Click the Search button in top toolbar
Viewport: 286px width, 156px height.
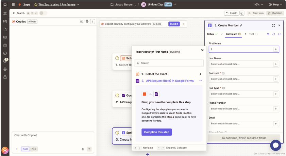[x=19, y=13]
